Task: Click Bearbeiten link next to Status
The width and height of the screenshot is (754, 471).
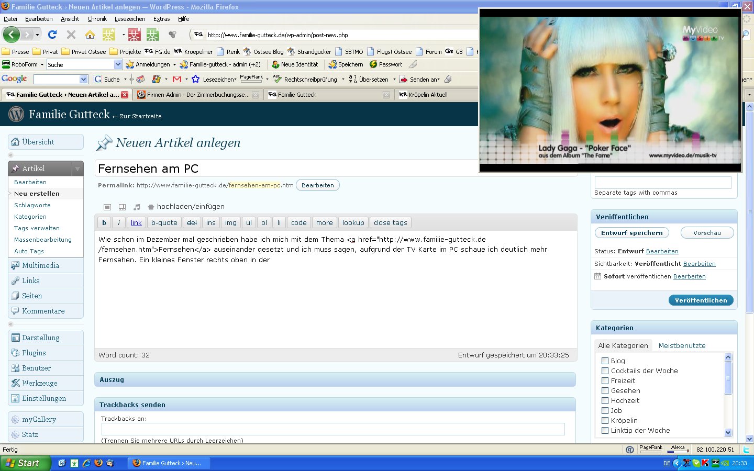Action: tap(662, 251)
